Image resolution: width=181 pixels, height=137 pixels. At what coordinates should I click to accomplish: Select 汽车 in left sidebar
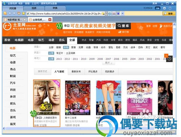(13, 83)
